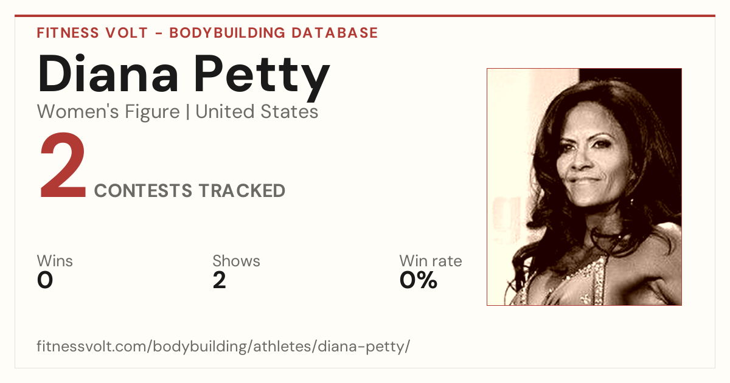Select the FITNESS VOLT header text

(x=92, y=33)
